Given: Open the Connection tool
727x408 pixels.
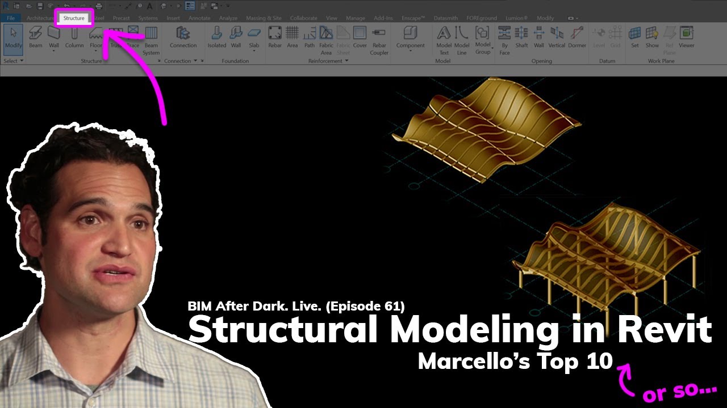Looking at the screenshot, I should (183, 37).
